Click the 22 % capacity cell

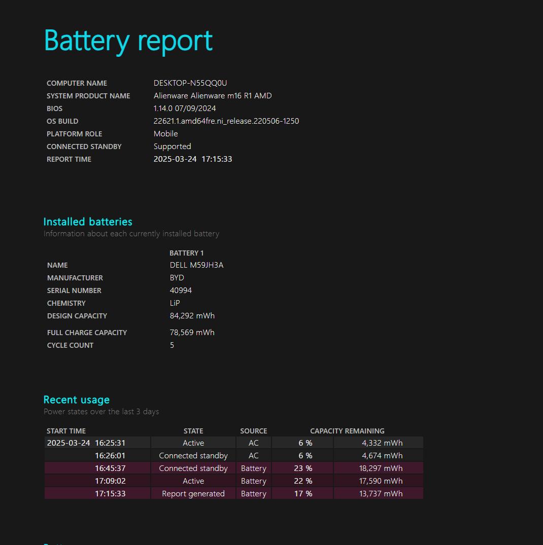click(x=303, y=481)
